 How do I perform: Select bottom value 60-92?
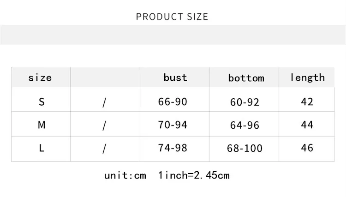click(x=245, y=102)
